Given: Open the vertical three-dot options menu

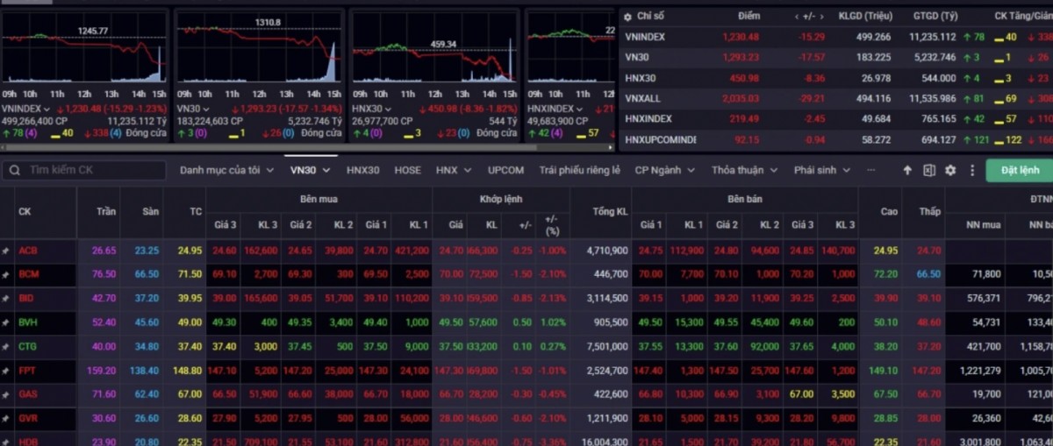Looking at the screenshot, I should pyautogui.click(x=971, y=170).
